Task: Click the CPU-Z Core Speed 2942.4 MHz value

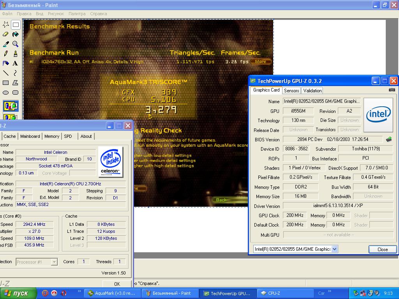Action: point(34,224)
